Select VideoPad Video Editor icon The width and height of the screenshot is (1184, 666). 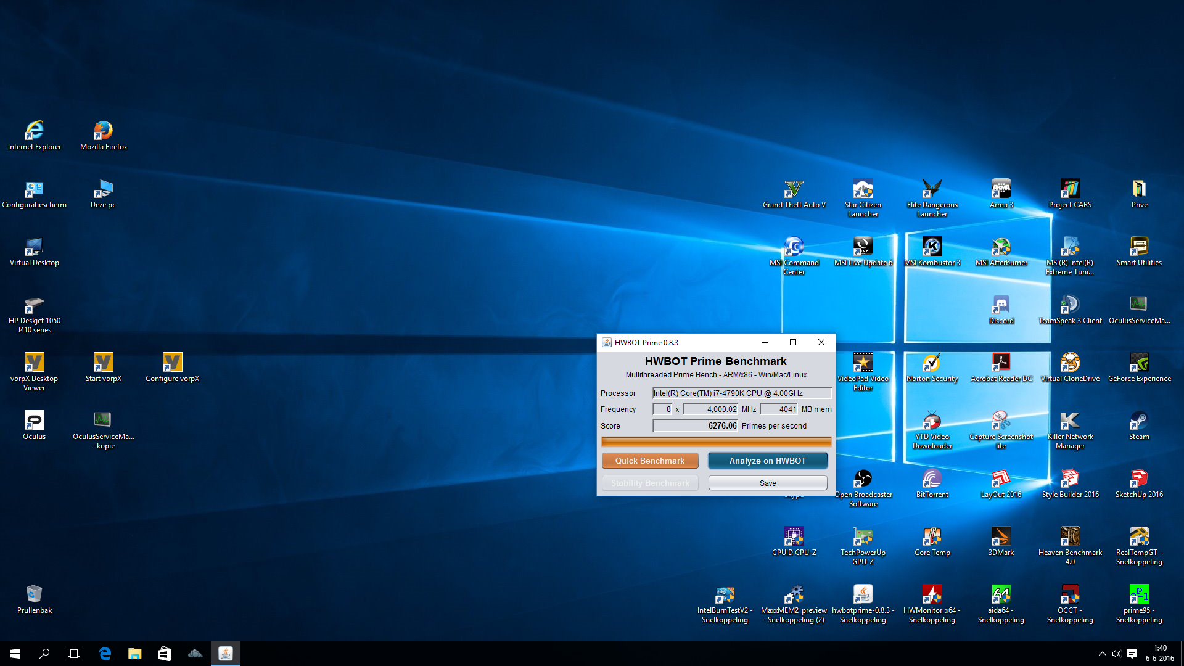click(x=863, y=372)
